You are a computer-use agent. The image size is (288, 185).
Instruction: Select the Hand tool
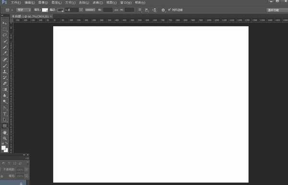pos(5,133)
